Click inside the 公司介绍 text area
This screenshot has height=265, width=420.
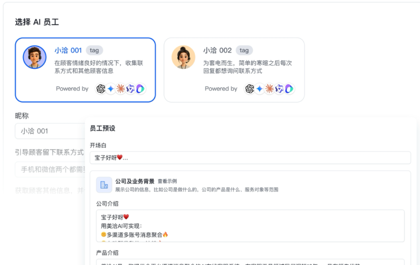pos(250,226)
